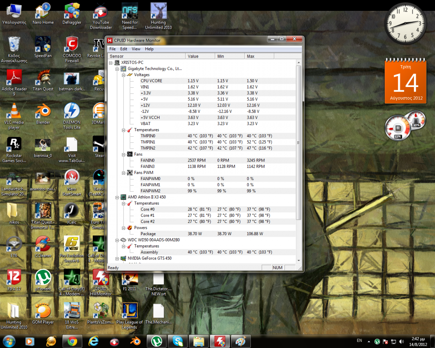Click the Sensor column header
This screenshot has width=435, height=348.
[x=147, y=56]
